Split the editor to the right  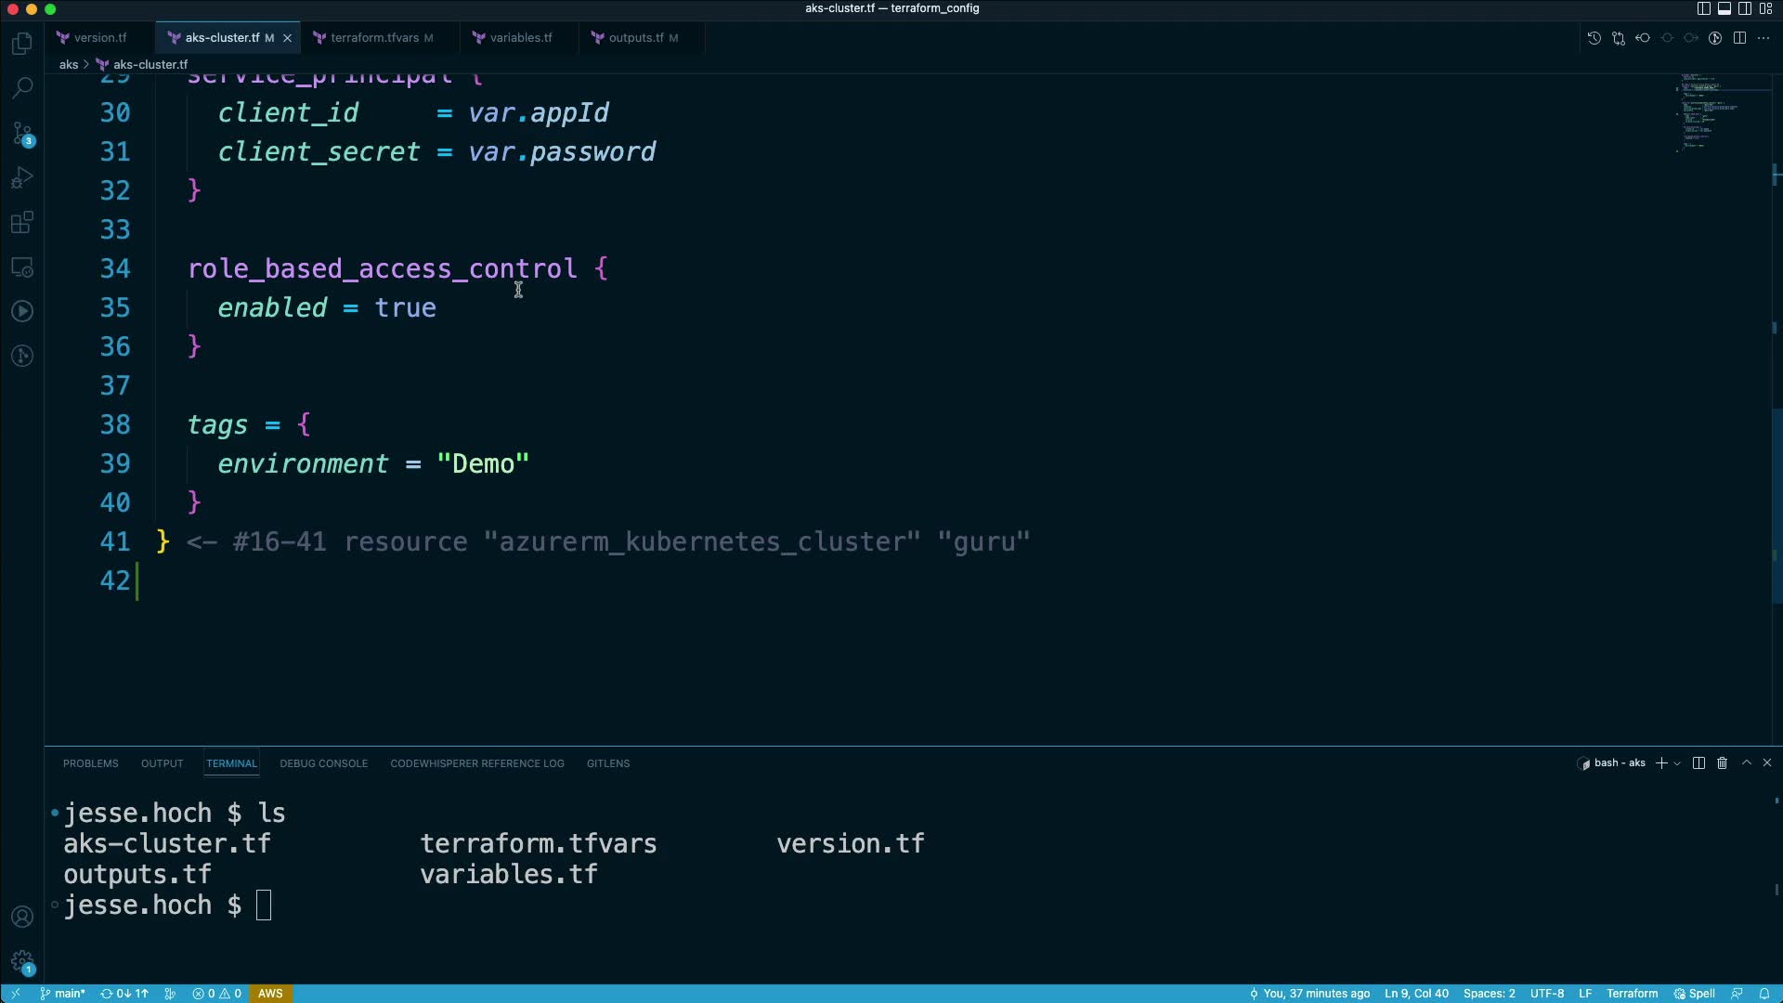(x=1739, y=38)
